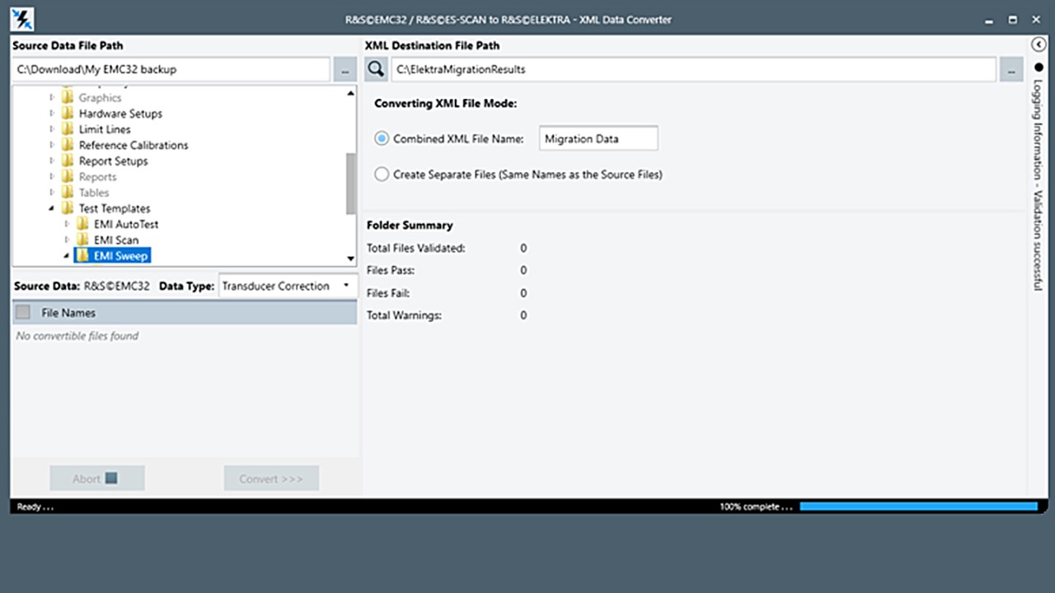
Task: Click the Convert >>> button
Action: click(x=271, y=479)
